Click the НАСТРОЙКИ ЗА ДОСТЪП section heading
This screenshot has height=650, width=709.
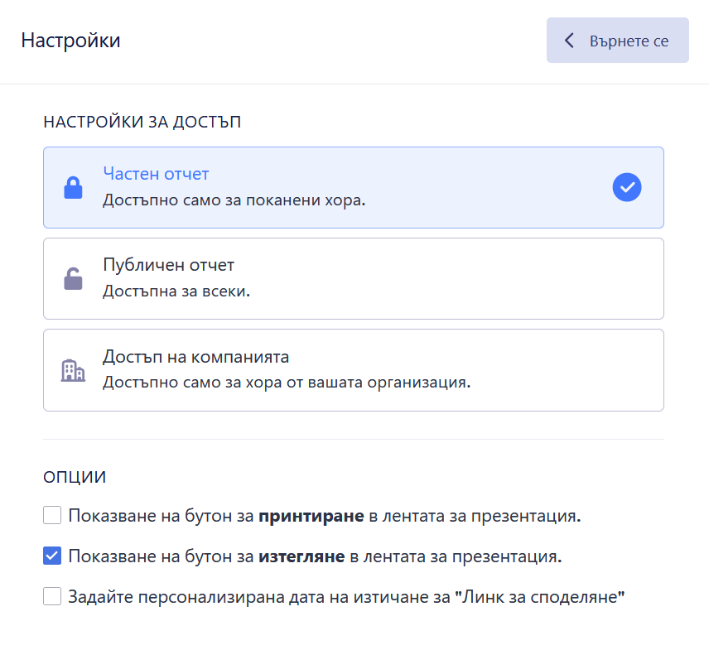click(142, 123)
